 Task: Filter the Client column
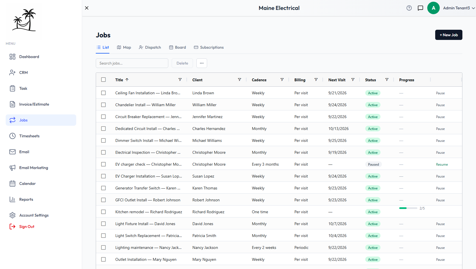(x=239, y=80)
